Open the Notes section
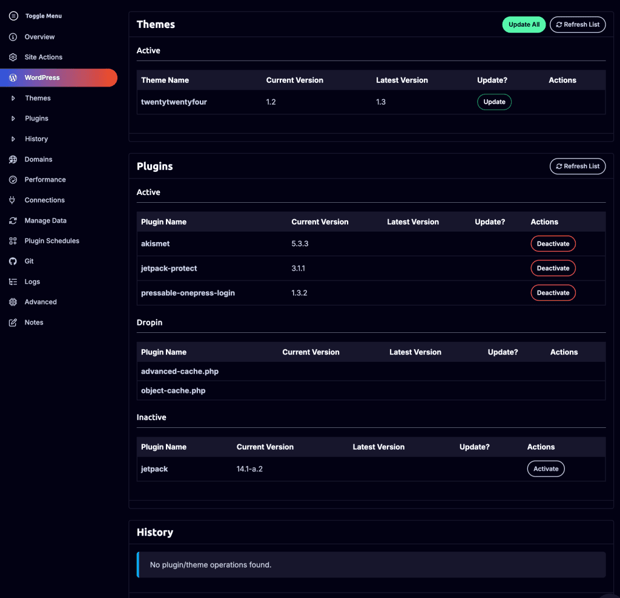 [34, 323]
